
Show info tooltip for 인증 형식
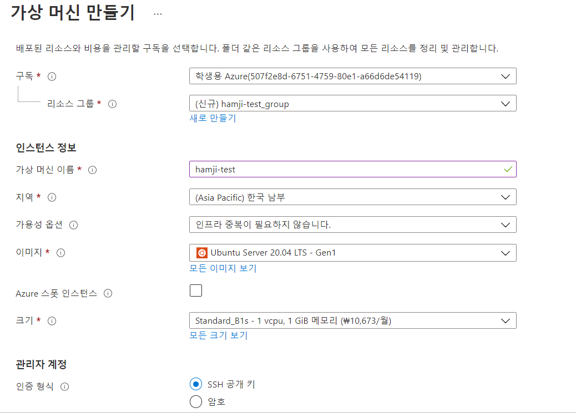[65, 386]
